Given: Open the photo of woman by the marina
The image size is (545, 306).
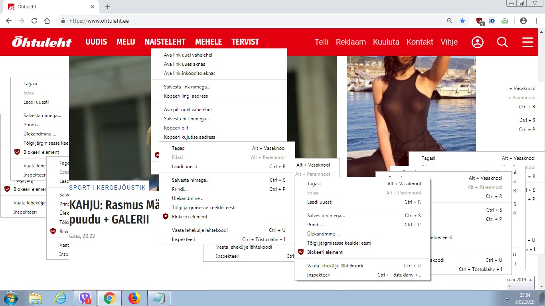Looking at the screenshot, I should coord(411,116).
